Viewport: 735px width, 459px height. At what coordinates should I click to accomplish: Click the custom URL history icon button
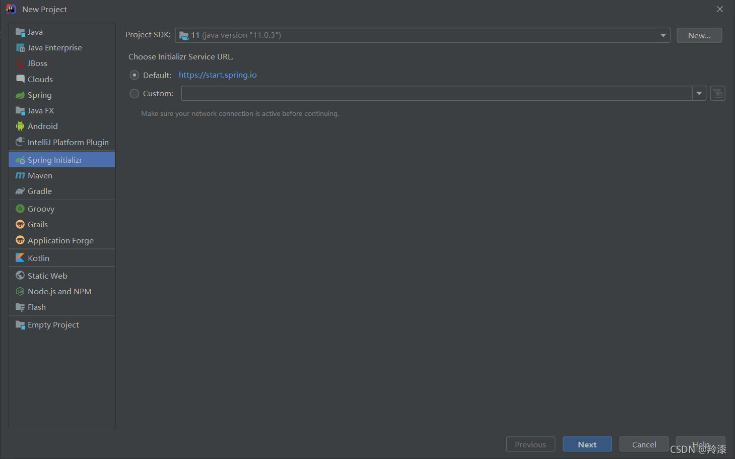click(x=718, y=93)
